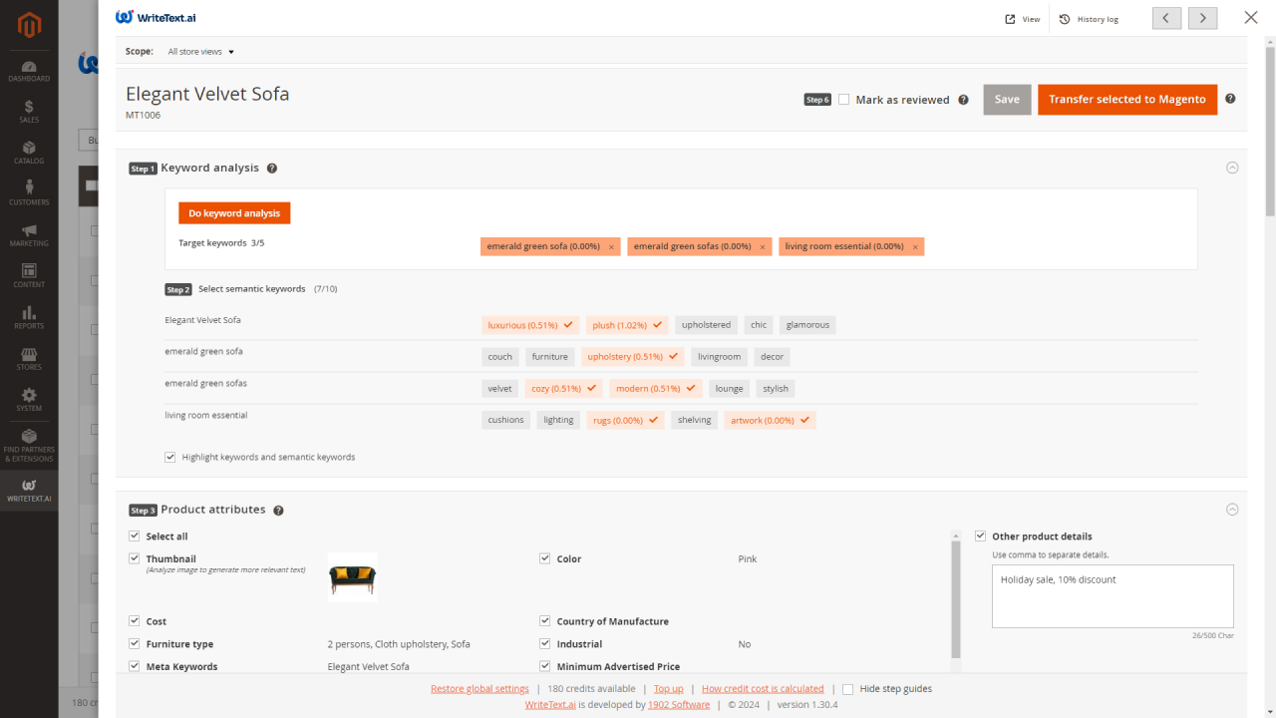Image resolution: width=1276 pixels, height=718 pixels.
Task: Collapse the Product attributes section
Action: tap(1232, 510)
